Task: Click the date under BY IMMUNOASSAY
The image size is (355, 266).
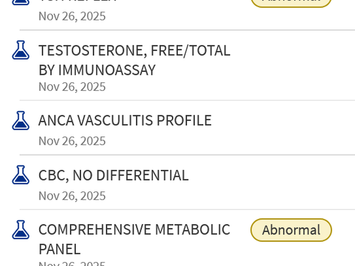Action: point(72,87)
